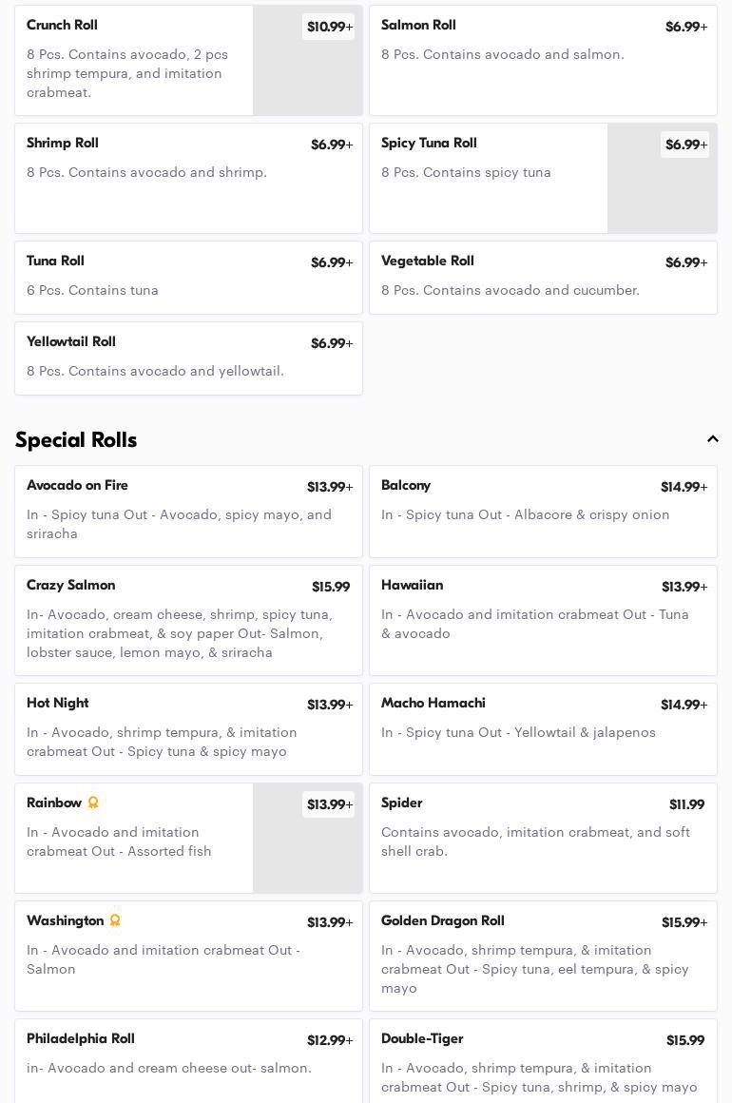The height and width of the screenshot is (1103, 732).
Task: Choose the Tuna Roll item
Action: (188, 278)
